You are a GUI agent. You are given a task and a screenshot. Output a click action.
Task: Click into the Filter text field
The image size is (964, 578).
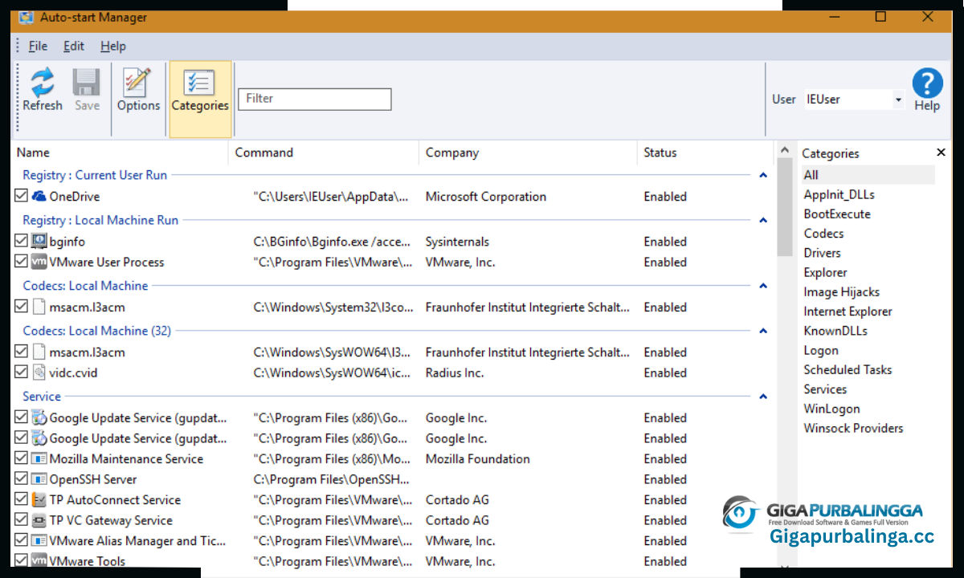click(315, 99)
